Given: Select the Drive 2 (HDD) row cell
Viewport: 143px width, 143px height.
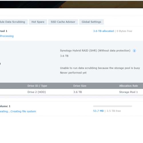Looking at the screenshot, I should pos(37,92).
